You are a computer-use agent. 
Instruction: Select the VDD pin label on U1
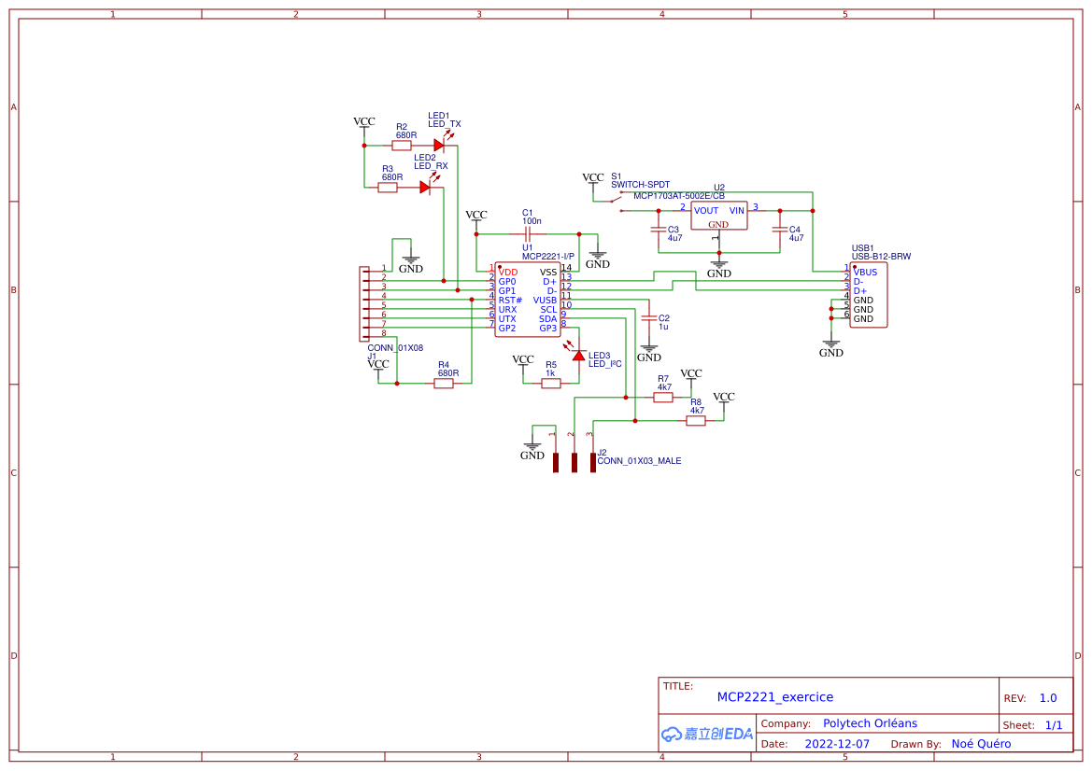pyautogui.click(x=508, y=272)
